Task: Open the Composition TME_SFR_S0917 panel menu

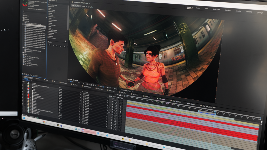Action: tap(90, 3)
